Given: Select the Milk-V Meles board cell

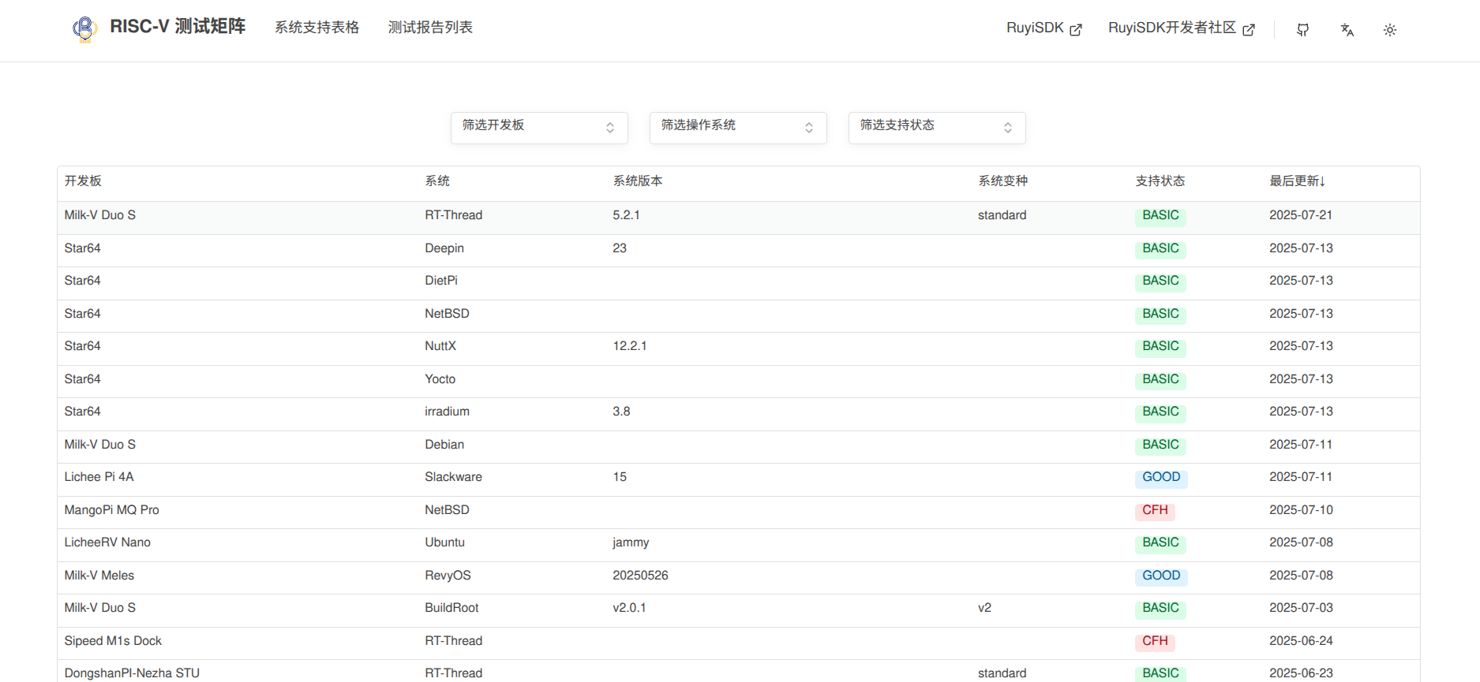Looking at the screenshot, I should pos(99,576).
